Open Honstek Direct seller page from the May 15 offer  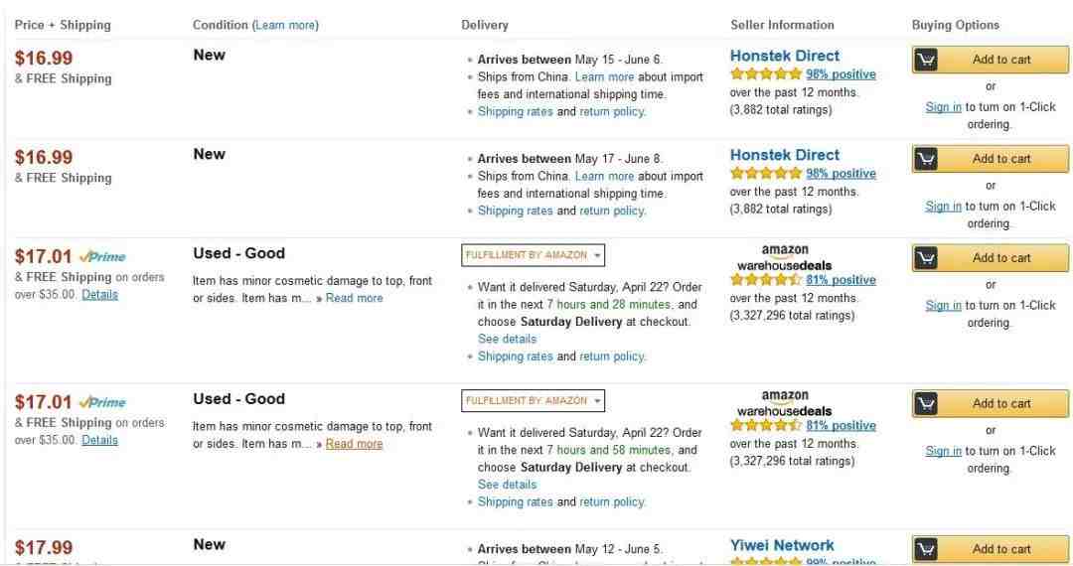pos(784,57)
